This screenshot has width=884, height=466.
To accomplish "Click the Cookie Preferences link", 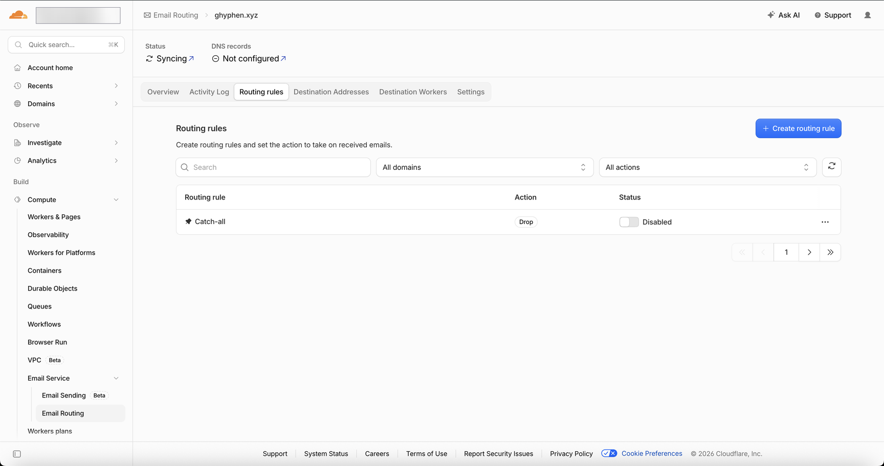I will point(652,454).
